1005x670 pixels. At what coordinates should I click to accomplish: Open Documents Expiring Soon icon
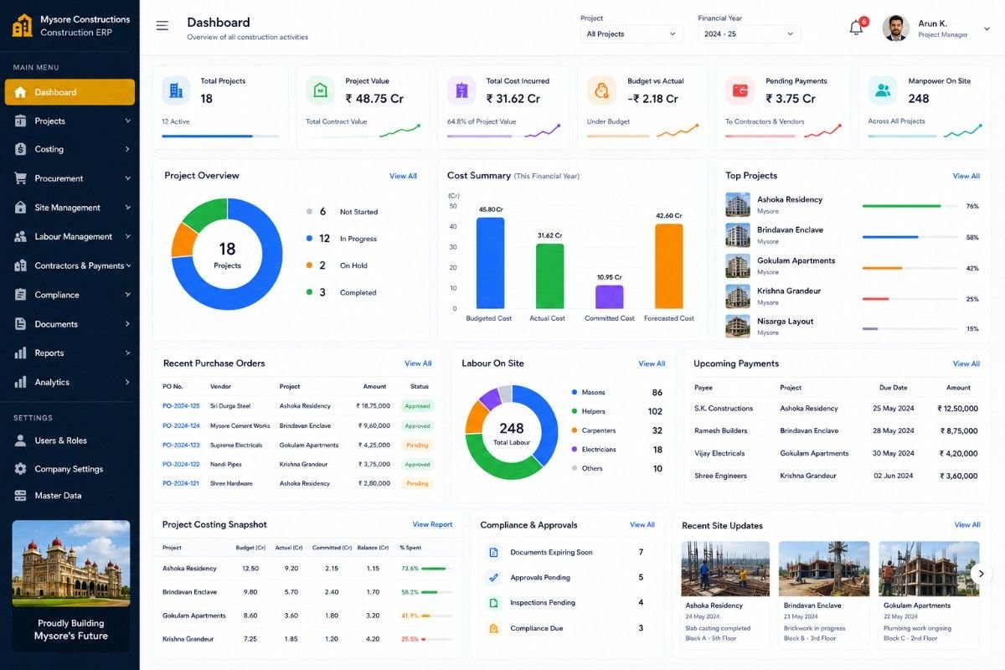(x=493, y=553)
